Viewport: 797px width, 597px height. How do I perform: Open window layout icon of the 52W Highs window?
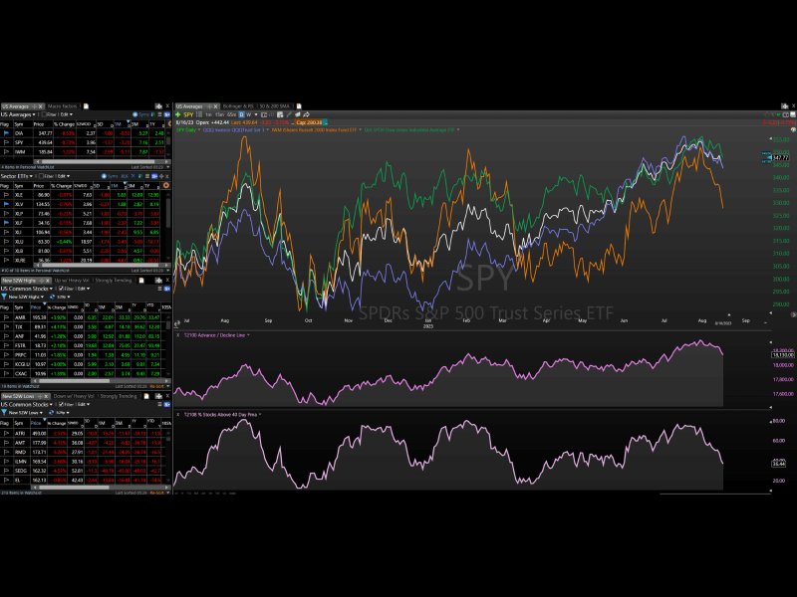158,281
